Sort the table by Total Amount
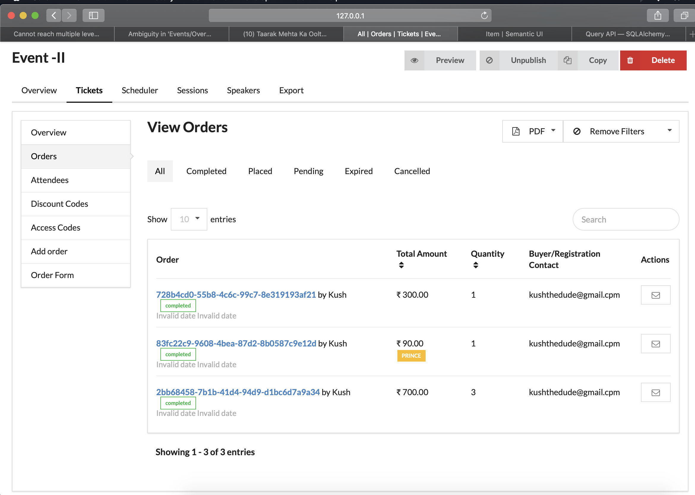 pyautogui.click(x=401, y=265)
